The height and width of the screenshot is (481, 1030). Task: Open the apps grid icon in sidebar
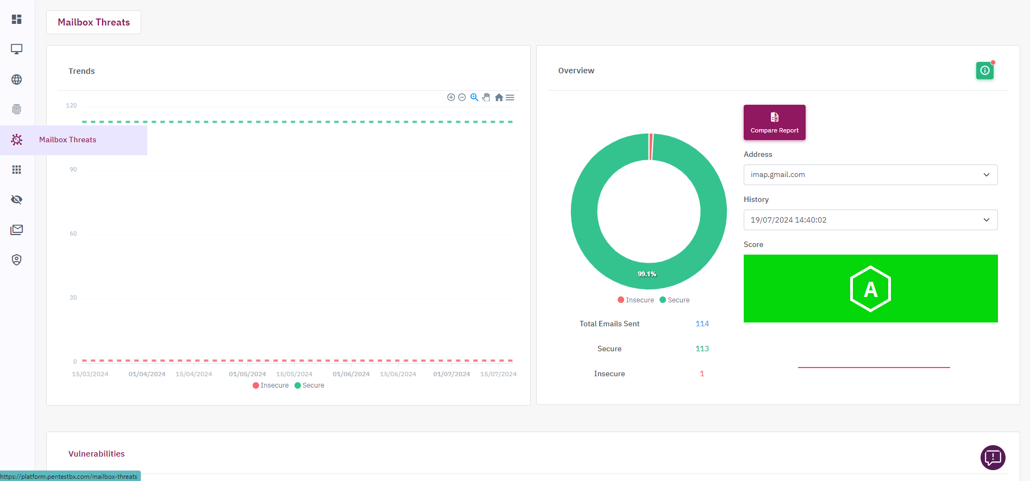17,170
